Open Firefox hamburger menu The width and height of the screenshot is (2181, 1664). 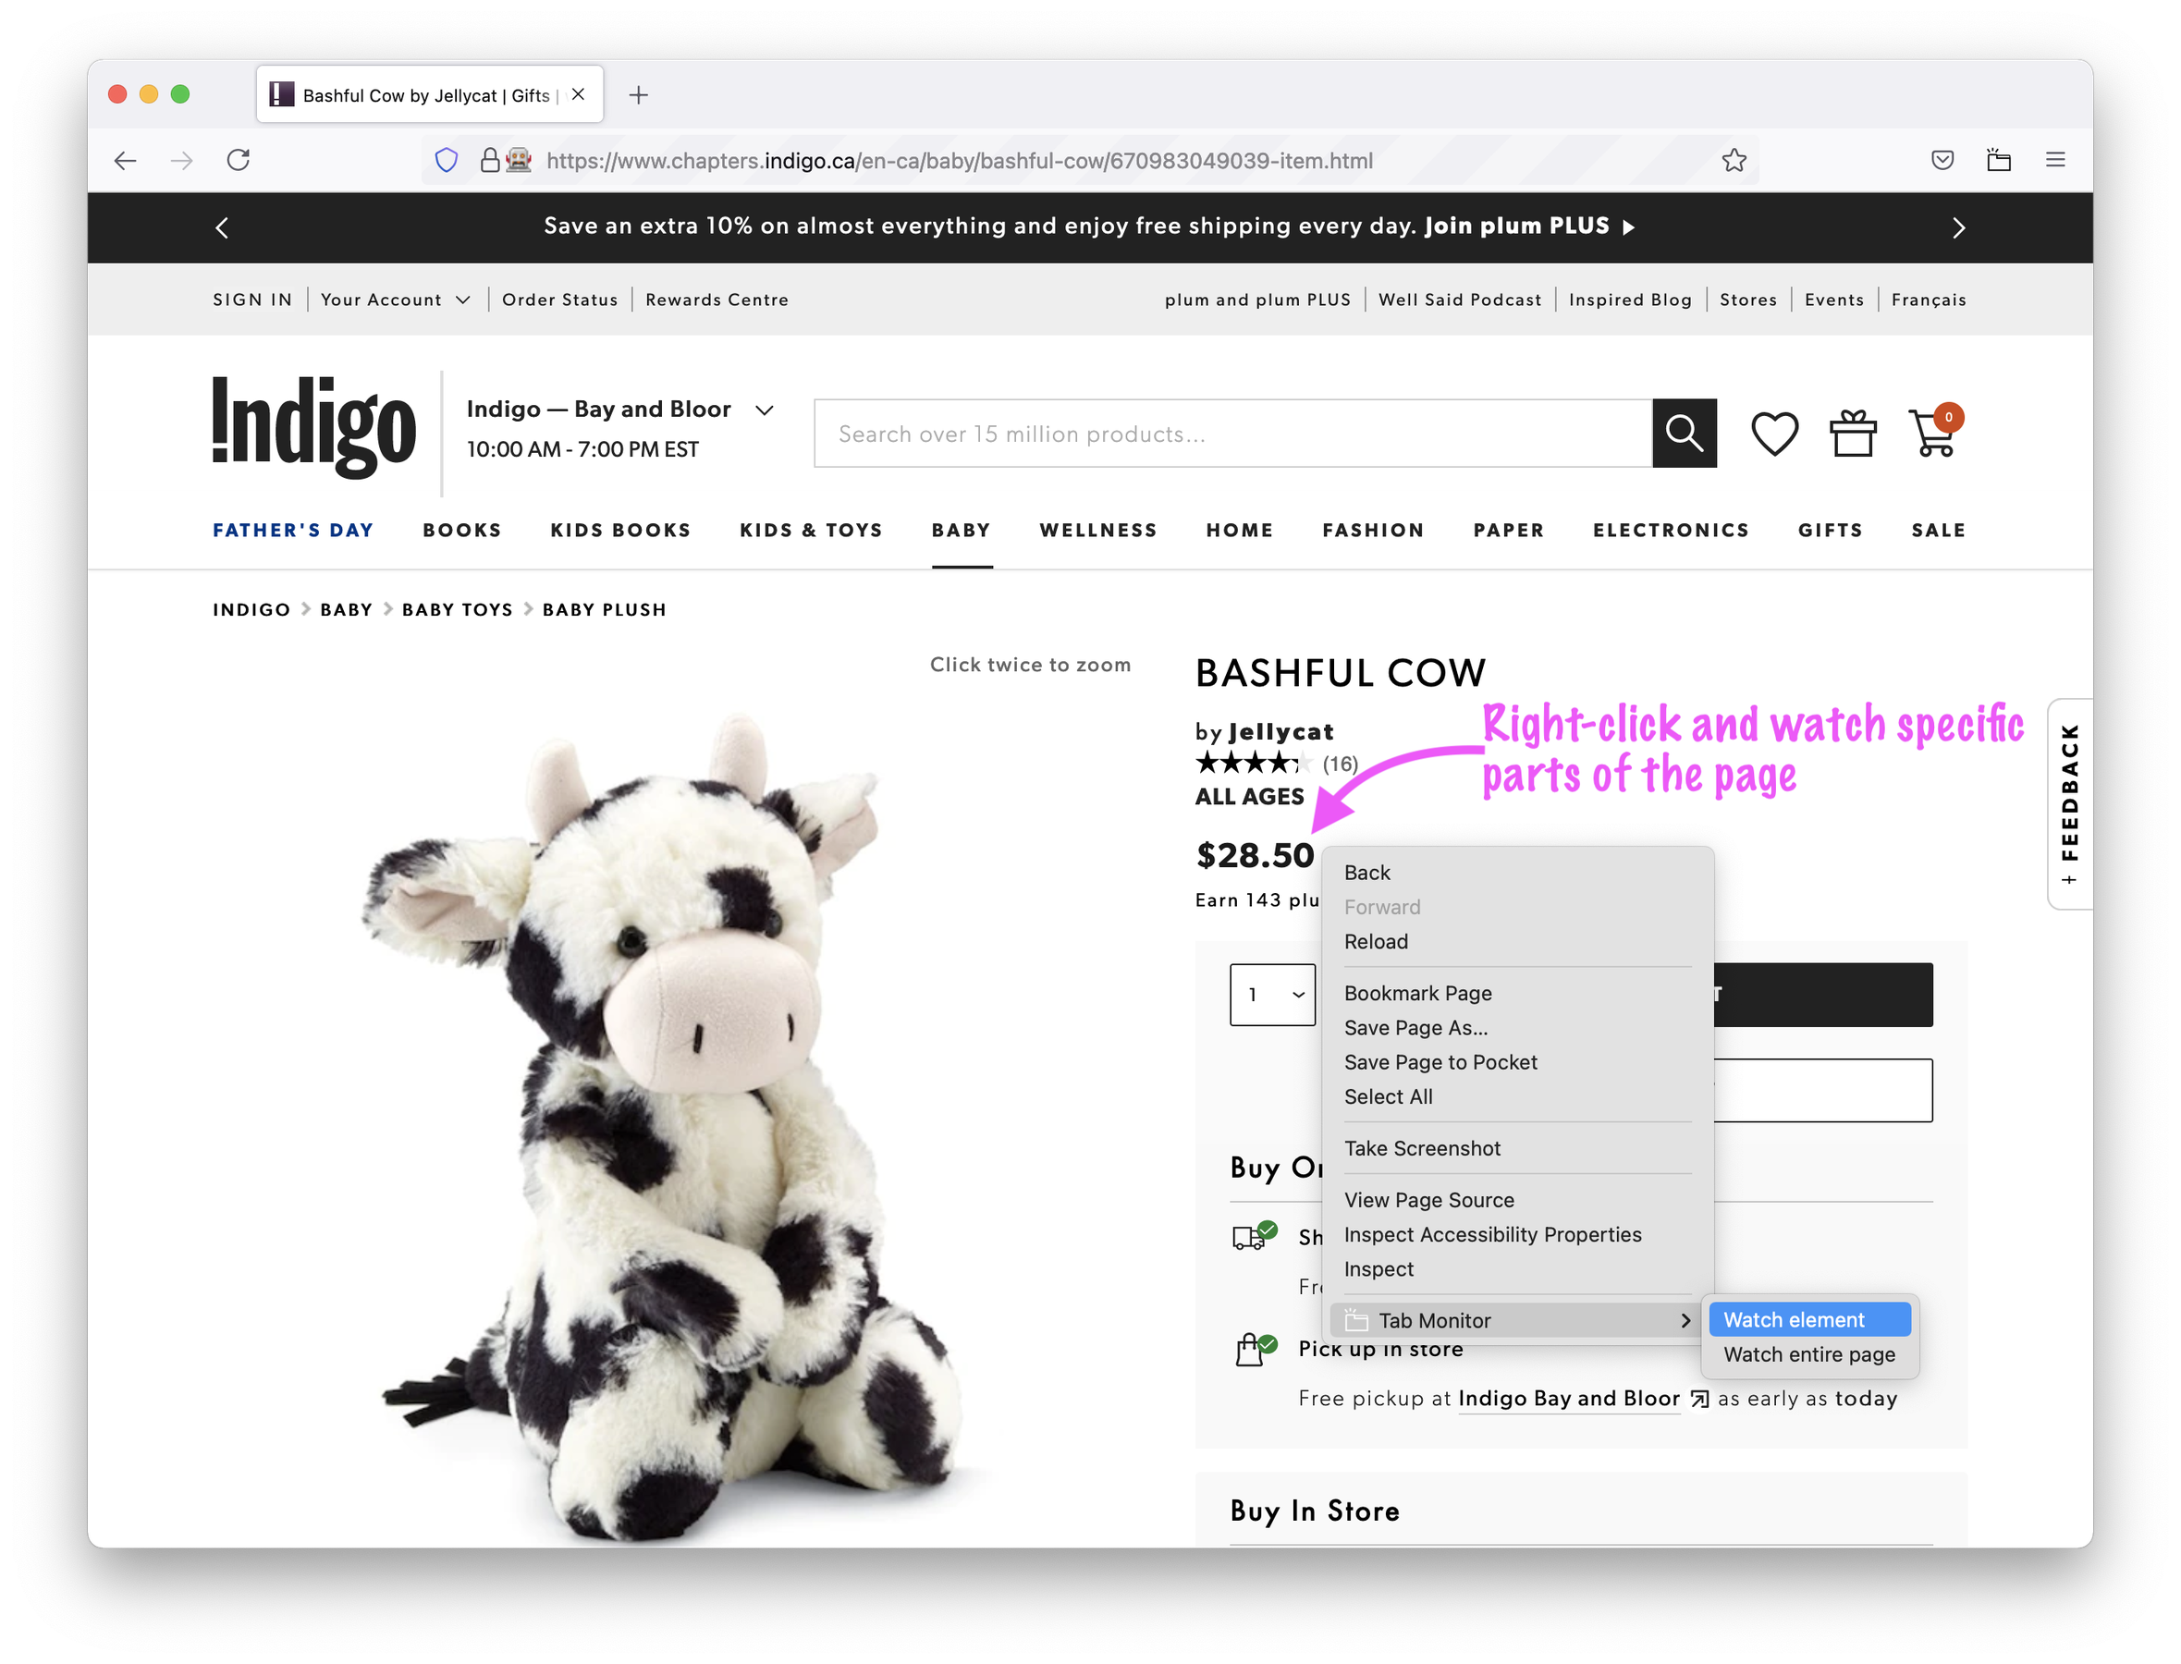[x=2055, y=161]
